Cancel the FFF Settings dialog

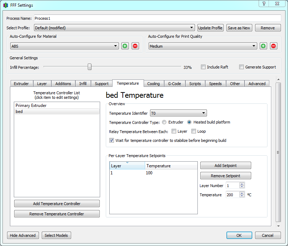(x=268, y=235)
